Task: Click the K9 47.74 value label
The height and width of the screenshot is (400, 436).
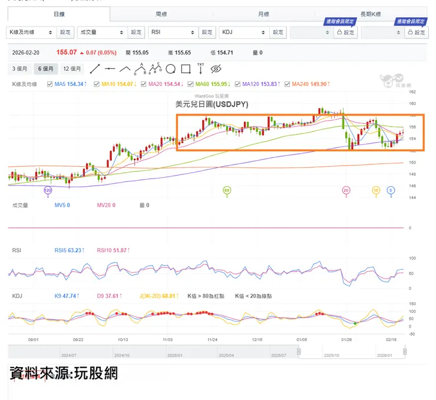Action: coord(67,296)
